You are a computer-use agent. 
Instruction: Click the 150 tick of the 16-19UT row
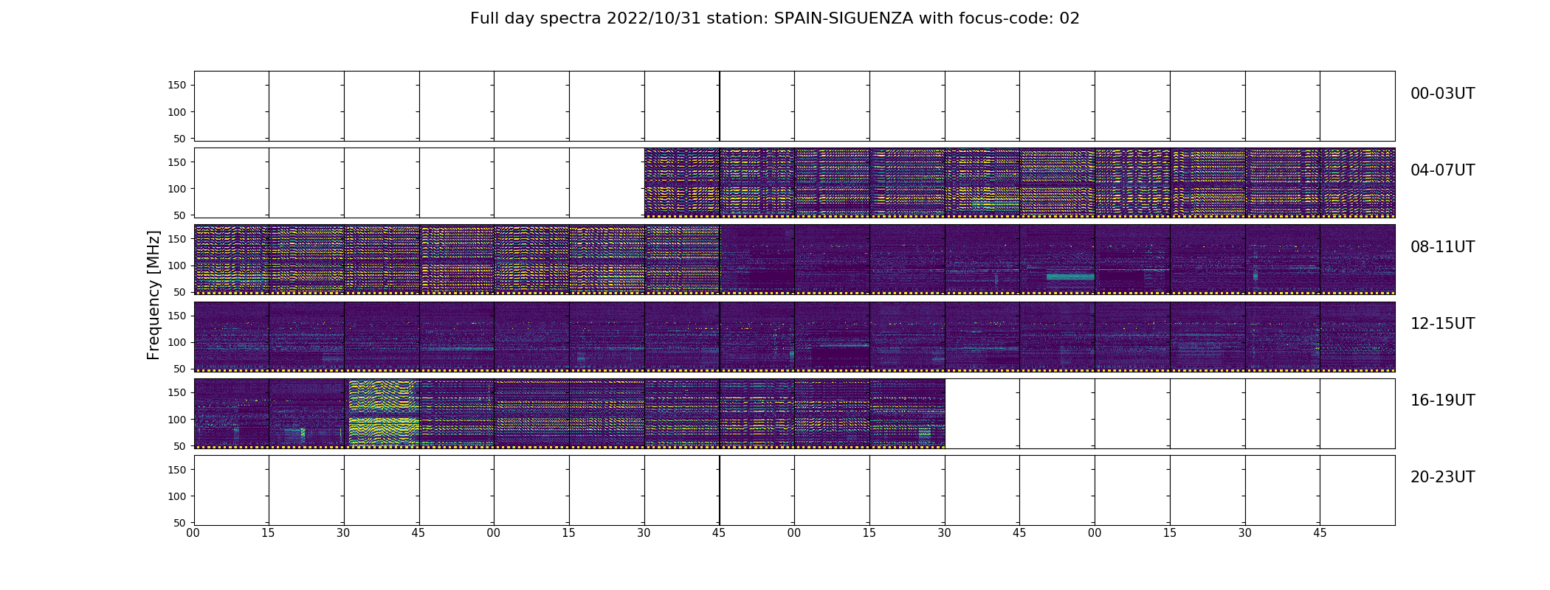coord(178,392)
